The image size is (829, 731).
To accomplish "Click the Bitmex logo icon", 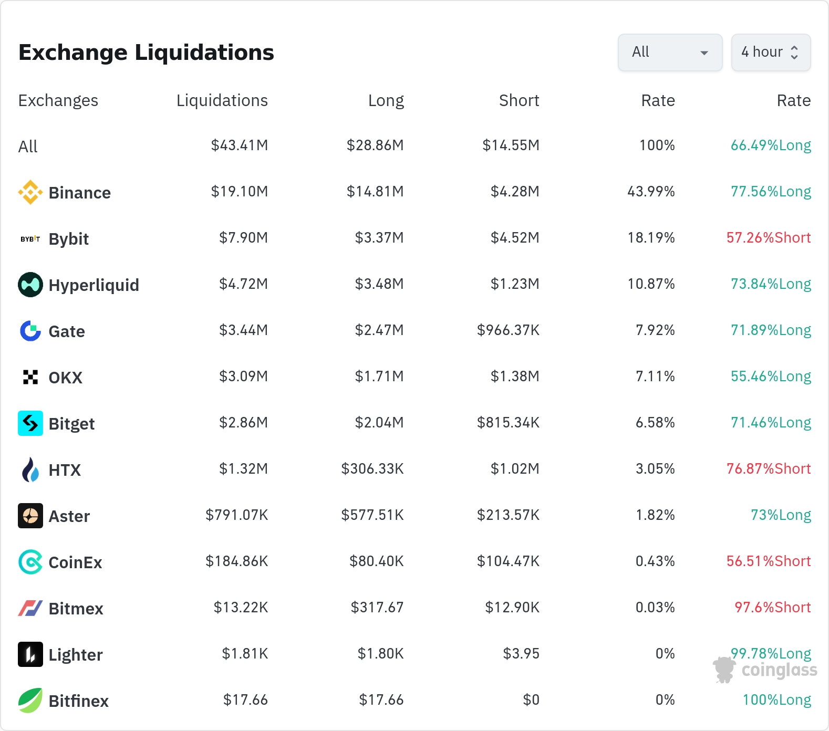I will coord(30,608).
